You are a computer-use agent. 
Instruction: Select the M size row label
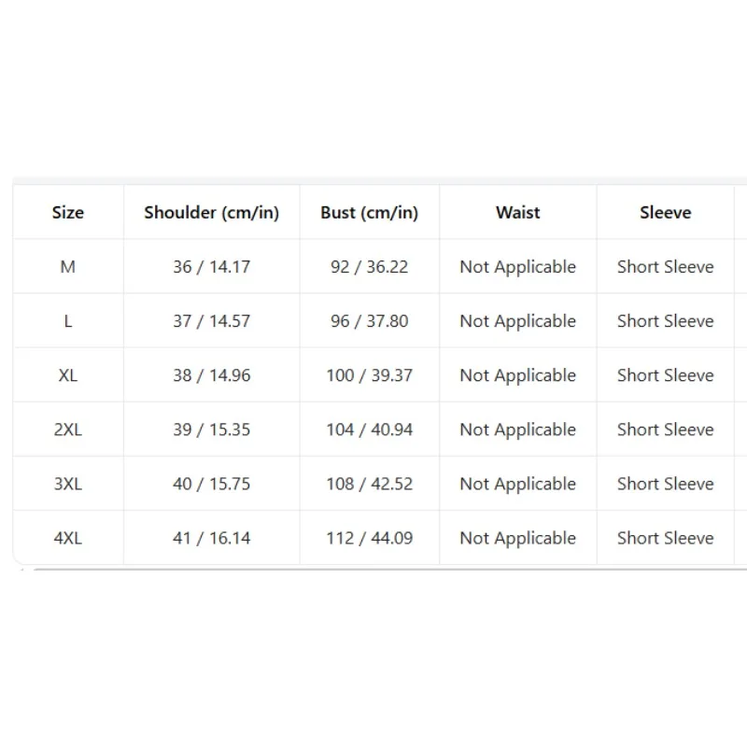pos(68,267)
